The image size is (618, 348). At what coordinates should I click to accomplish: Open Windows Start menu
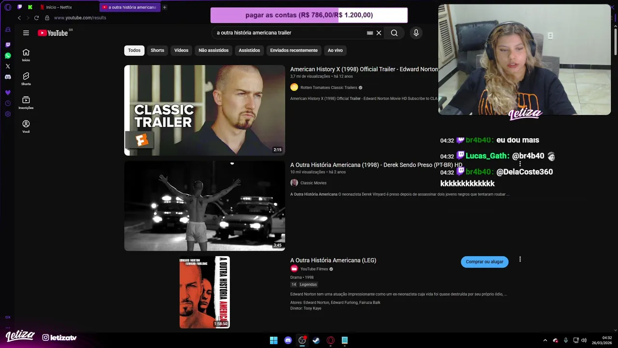pyautogui.click(x=274, y=340)
